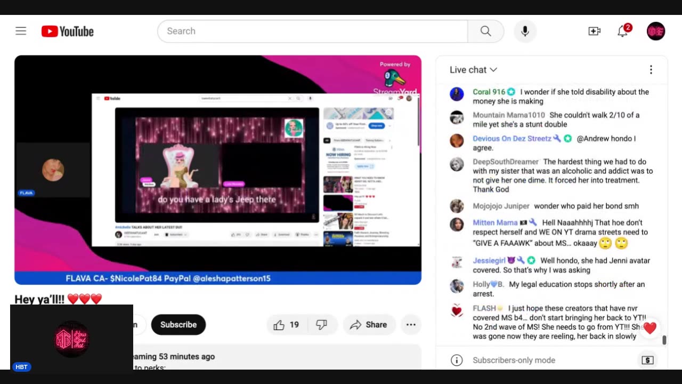Image resolution: width=682 pixels, height=384 pixels.
Task: Open the notifications bell
Action: point(622,31)
